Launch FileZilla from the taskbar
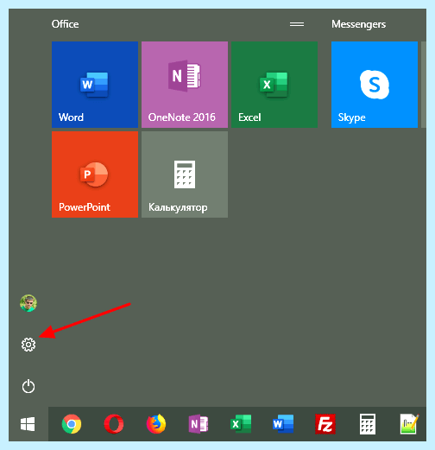 pyautogui.click(x=325, y=424)
